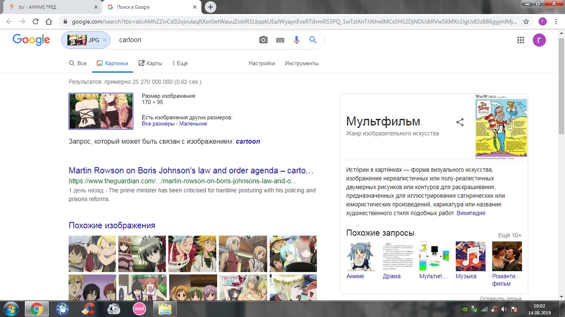Close the '/b/ - АНИМЕ ТРЕД' tab
This screenshot has height=317, width=565.
tap(96, 7)
